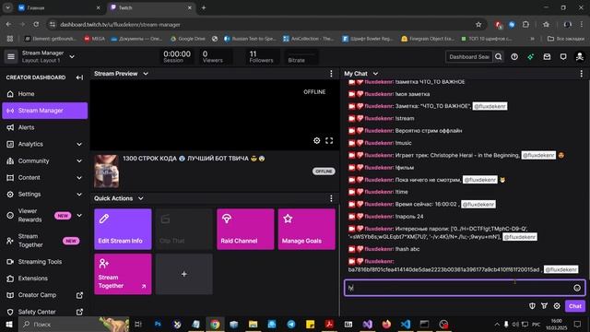This screenshot has width=590, height=332.
Task: Click the Manage Goals quick action
Action: [307, 230]
